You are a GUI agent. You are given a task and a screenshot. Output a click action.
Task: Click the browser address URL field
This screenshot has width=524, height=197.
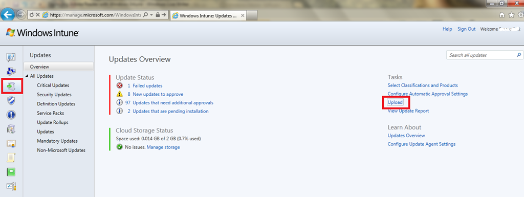(x=95, y=15)
